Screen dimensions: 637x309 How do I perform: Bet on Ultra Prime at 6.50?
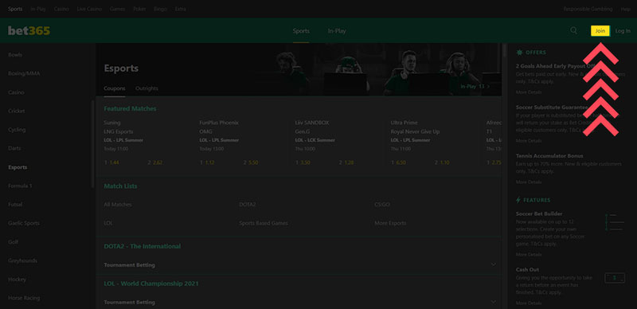coord(398,162)
